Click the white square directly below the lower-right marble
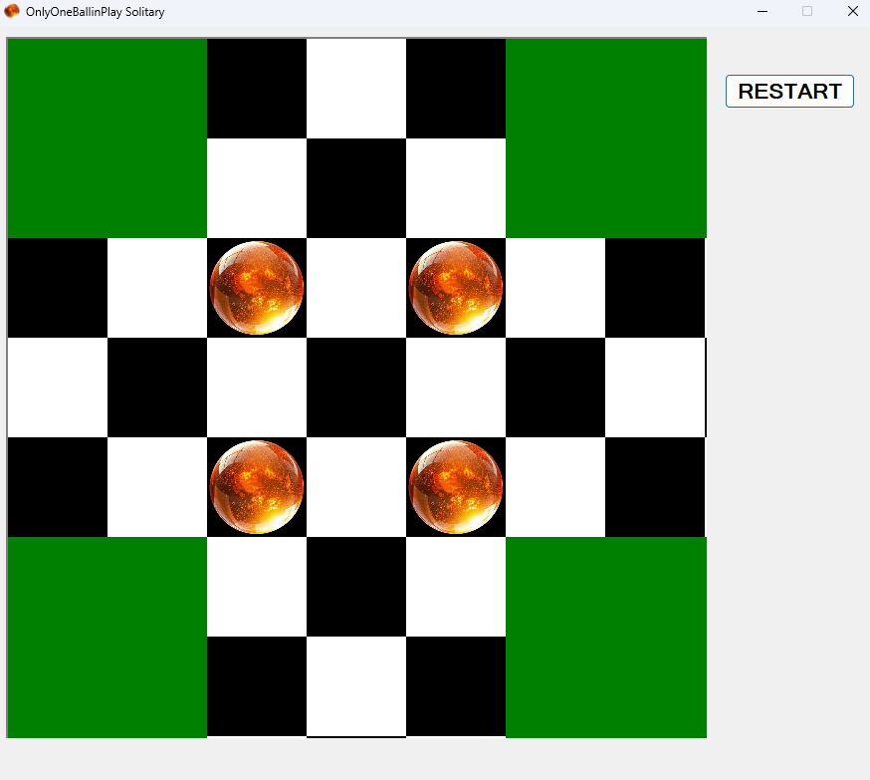 click(x=456, y=587)
